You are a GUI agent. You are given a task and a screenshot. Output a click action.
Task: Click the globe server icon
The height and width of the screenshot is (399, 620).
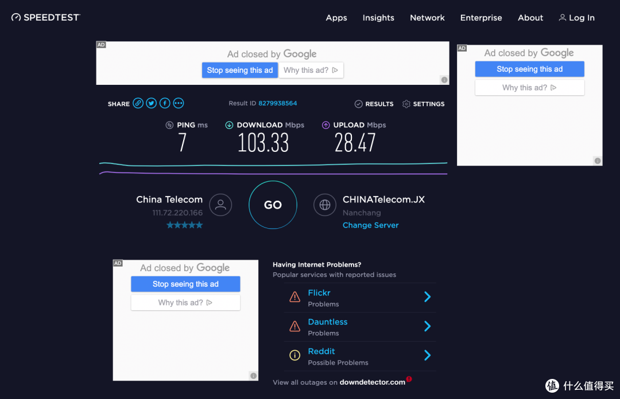coord(324,205)
